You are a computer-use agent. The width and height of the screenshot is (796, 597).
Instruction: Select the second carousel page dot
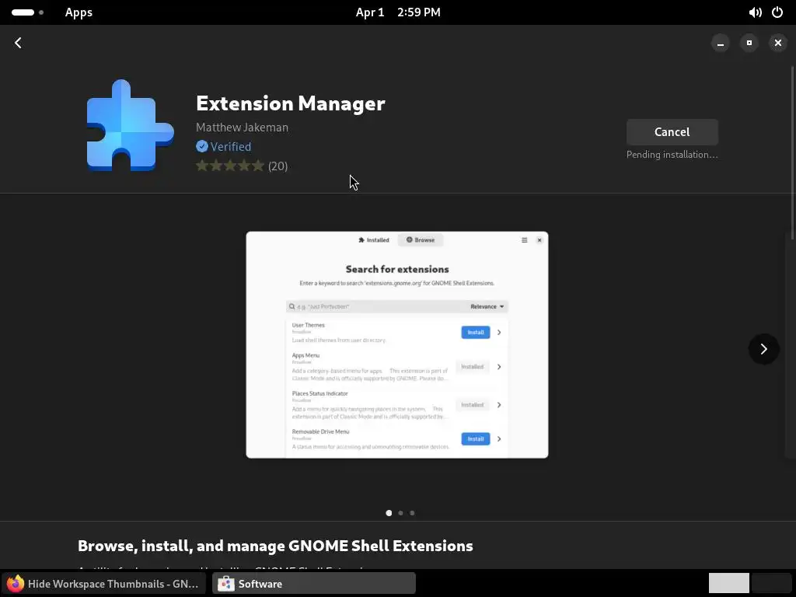click(x=400, y=513)
